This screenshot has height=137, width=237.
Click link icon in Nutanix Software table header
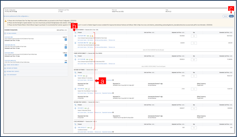(x=75, y=73)
